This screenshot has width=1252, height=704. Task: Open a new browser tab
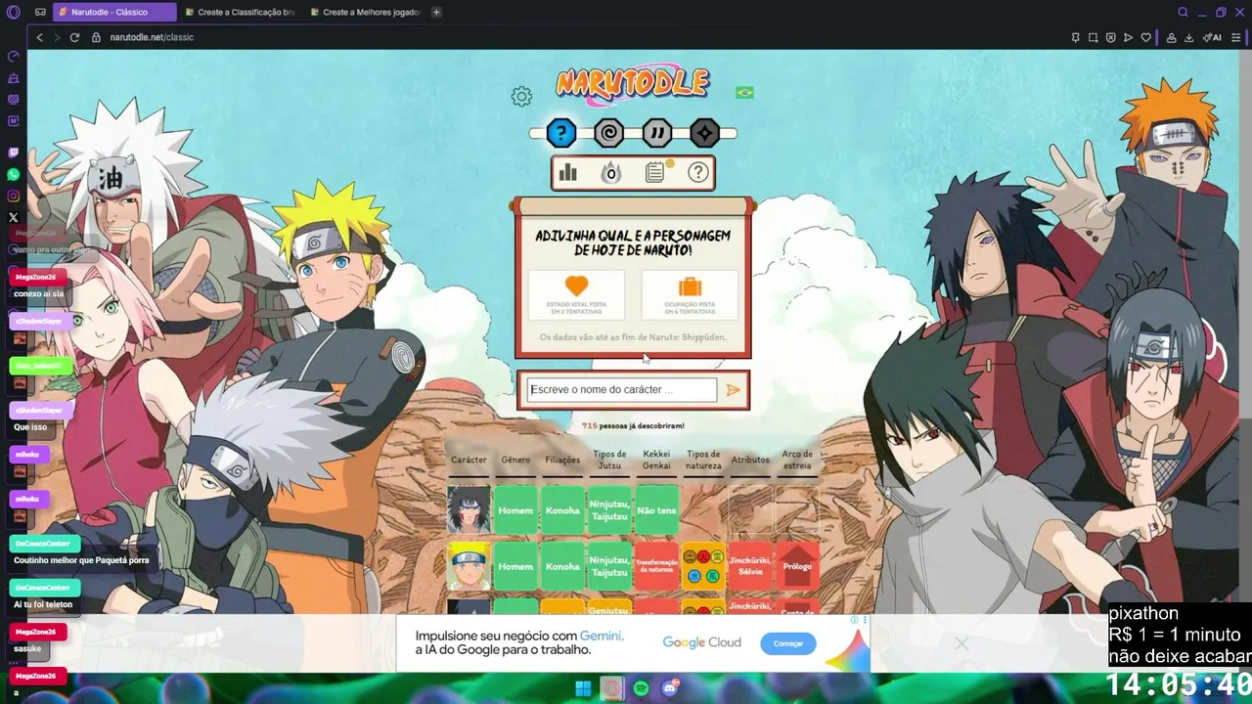(436, 13)
